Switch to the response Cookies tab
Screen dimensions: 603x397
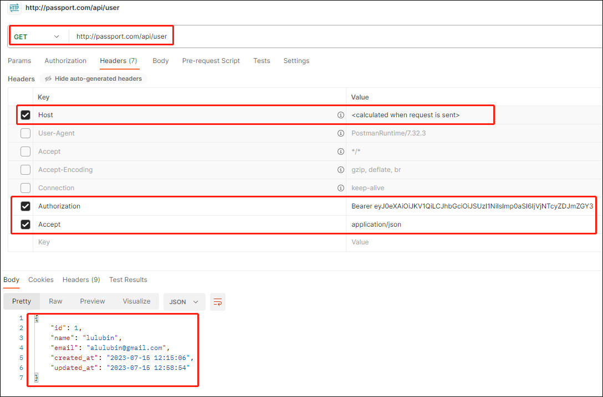pos(41,280)
